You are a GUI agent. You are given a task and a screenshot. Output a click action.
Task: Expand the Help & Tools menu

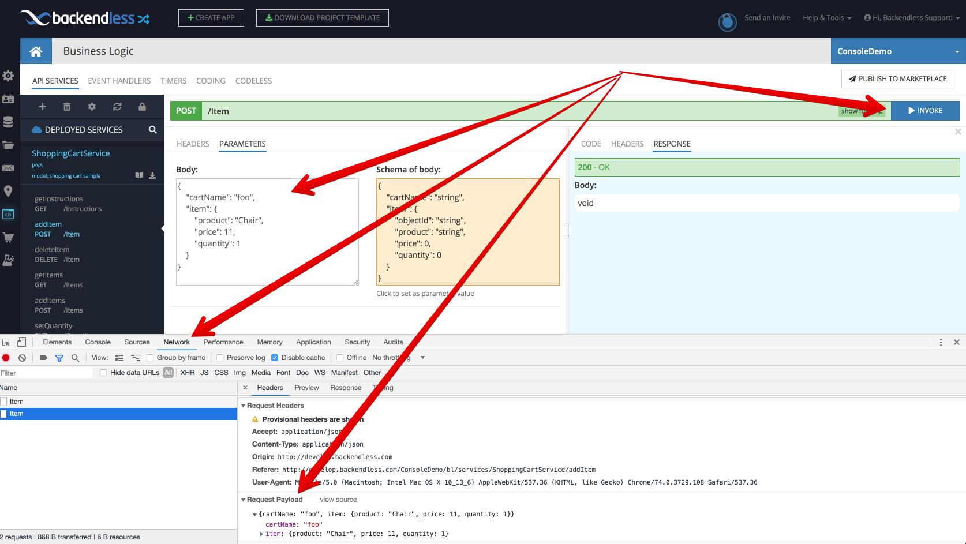click(826, 18)
